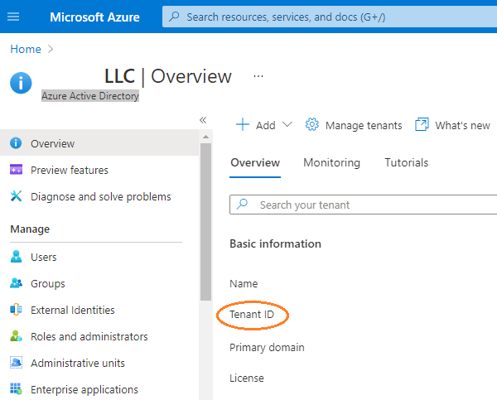Screen dimensions: 497x400
Task: Open Administrative units
Action: [x=78, y=363]
